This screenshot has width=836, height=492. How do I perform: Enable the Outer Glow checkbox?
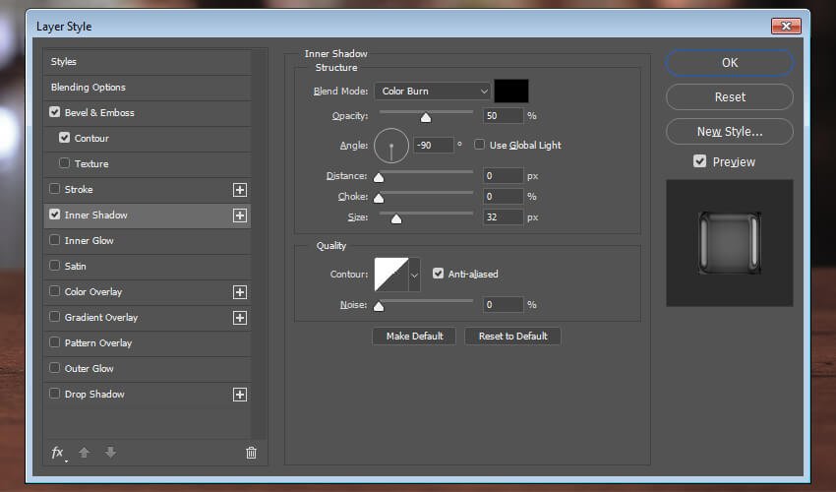point(54,368)
